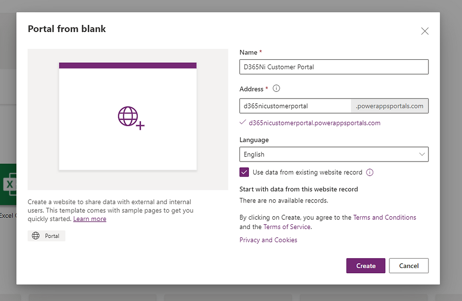This screenshot has height=301, width=462.
Task: Click the green checkmark before validated address
Action: (242, 122)
